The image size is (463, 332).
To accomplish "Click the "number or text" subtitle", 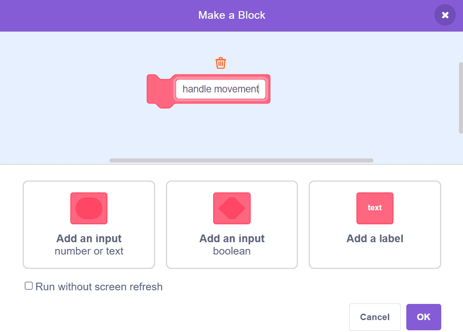I will pos(89,251).
